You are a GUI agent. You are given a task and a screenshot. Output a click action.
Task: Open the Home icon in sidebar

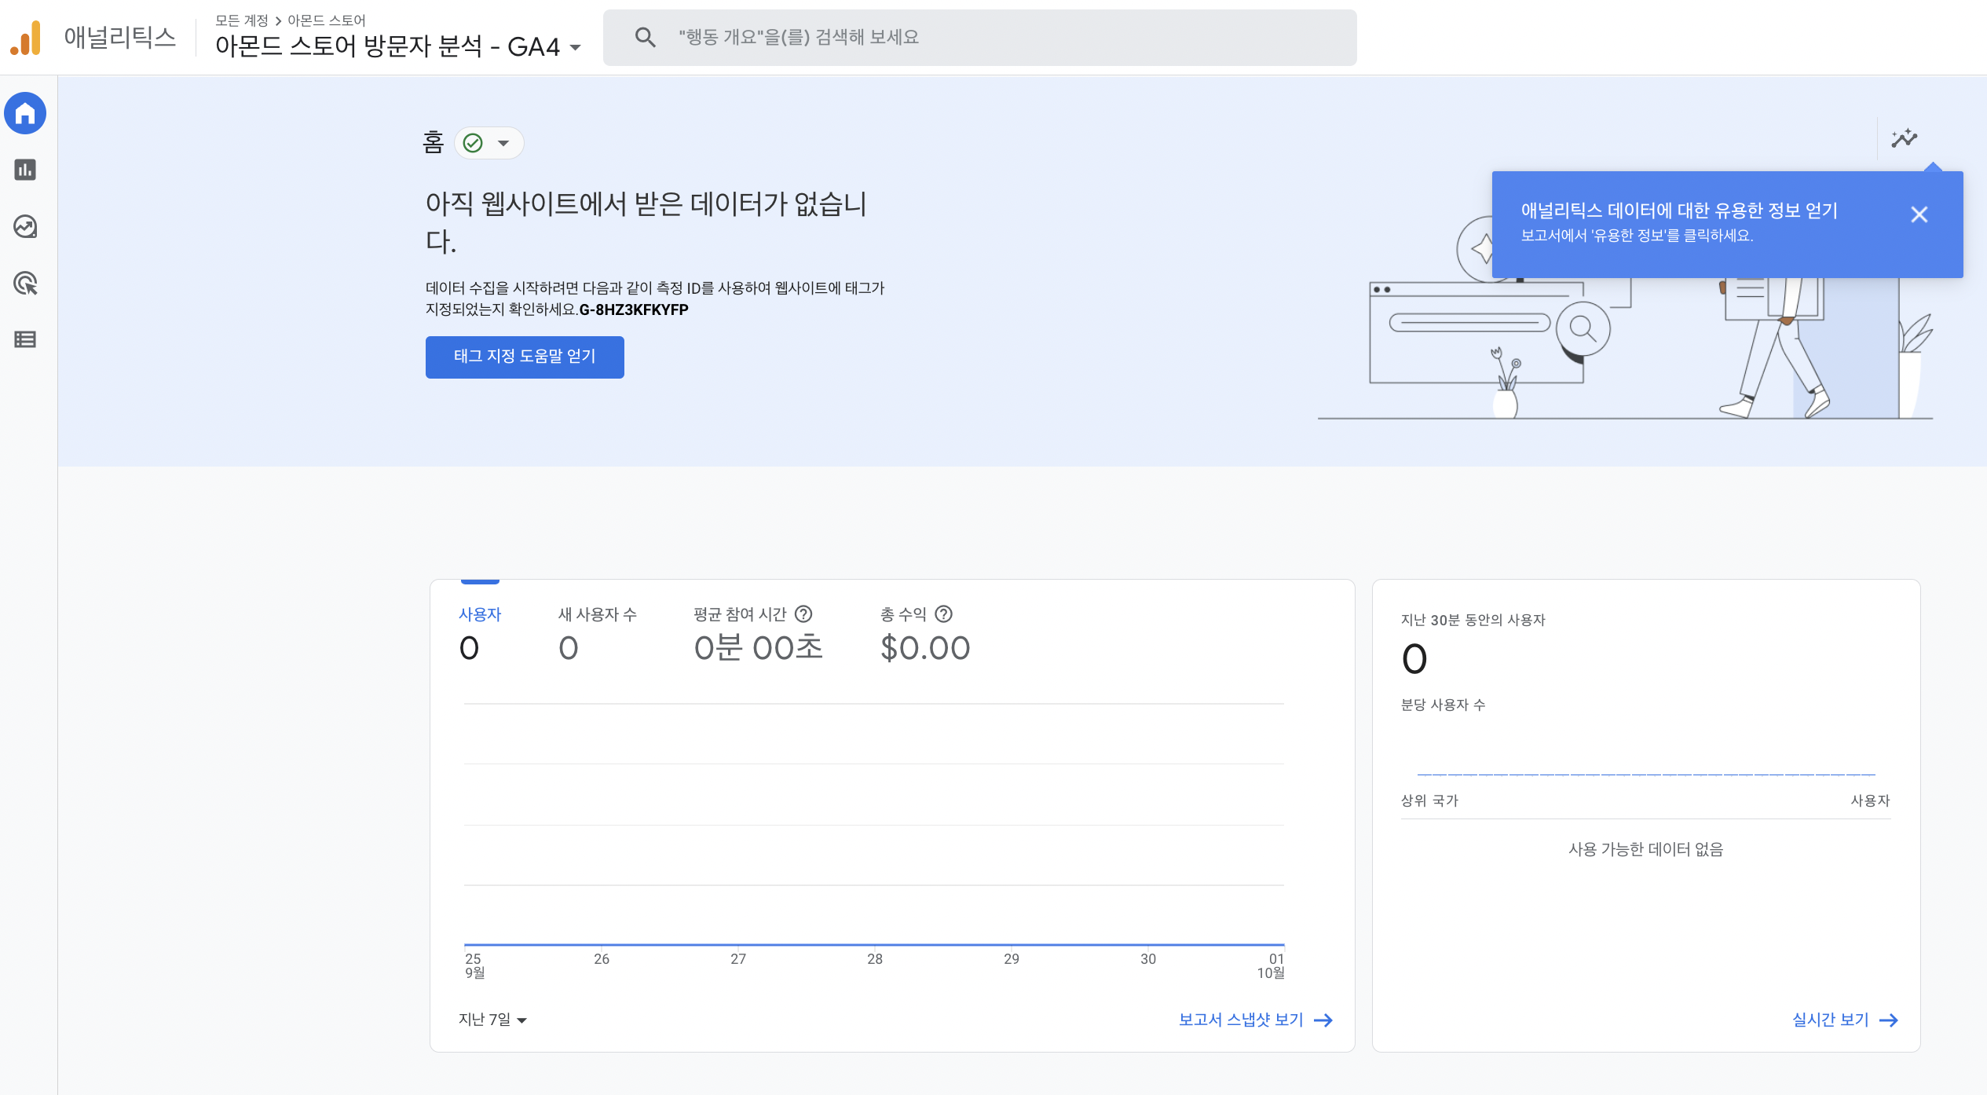(x=25, y=114)
